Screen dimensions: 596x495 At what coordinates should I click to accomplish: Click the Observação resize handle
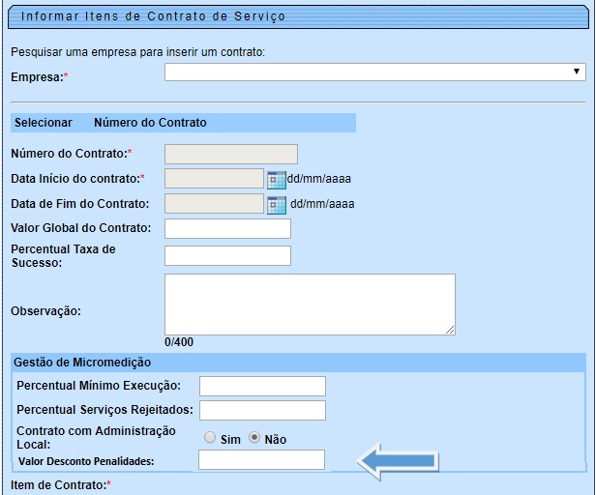point(450,330)
